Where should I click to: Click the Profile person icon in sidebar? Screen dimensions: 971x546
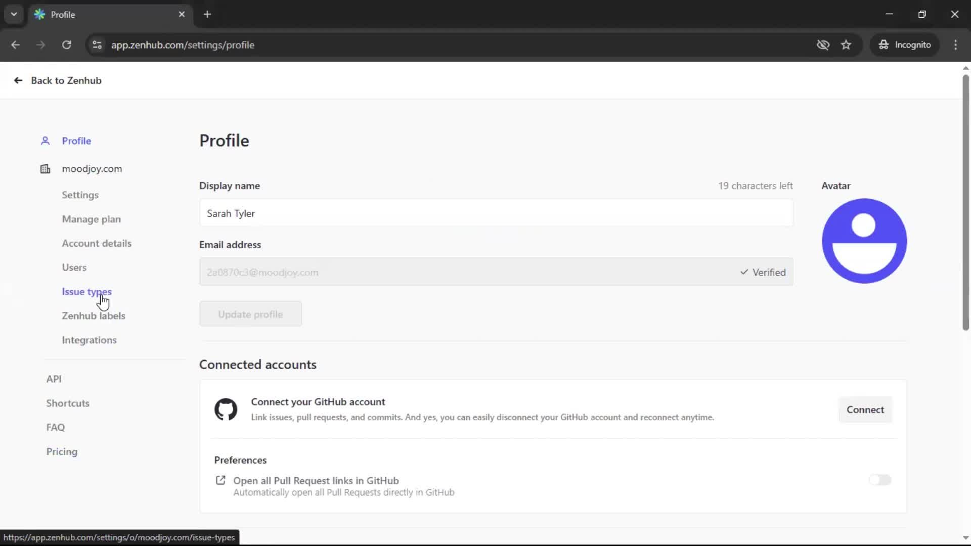click(x=45, y=141)
